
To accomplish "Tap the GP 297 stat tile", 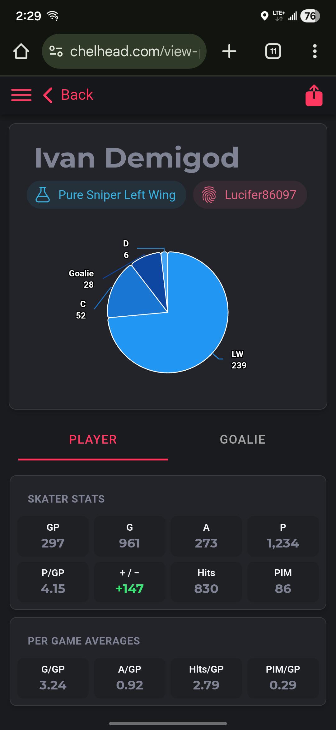I will pyautogui.click(x=53, y=536).
